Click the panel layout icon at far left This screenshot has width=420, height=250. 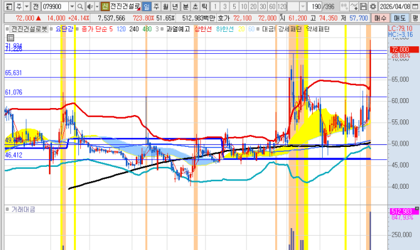(6, 6)
